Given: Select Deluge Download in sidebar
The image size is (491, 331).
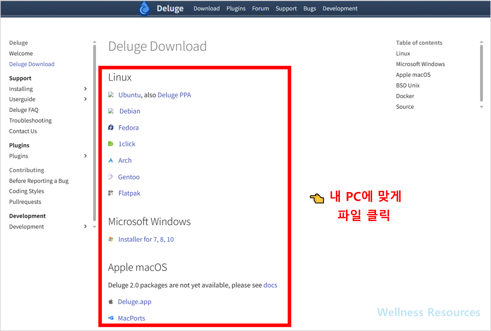Looking at the screenshot, I should click(32, 64).
